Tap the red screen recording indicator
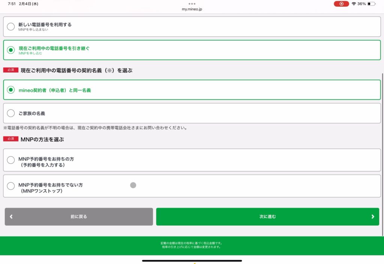 (x=341, y=4)
